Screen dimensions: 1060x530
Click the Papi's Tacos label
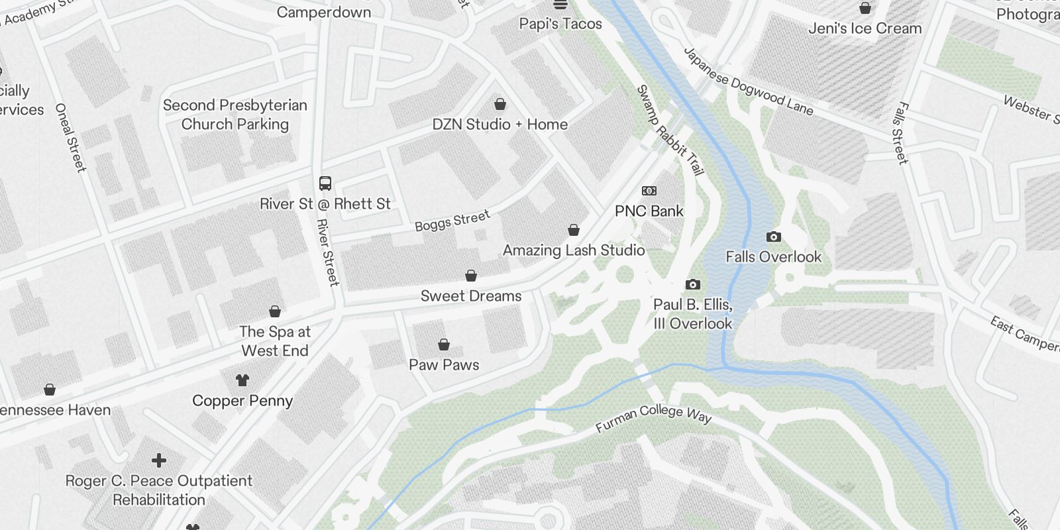pyautogui.click(x=560, y=24)
